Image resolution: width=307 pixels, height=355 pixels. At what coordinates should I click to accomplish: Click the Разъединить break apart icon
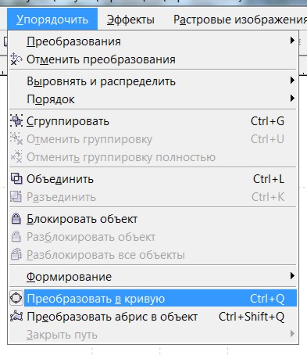[x=16, y=197]
